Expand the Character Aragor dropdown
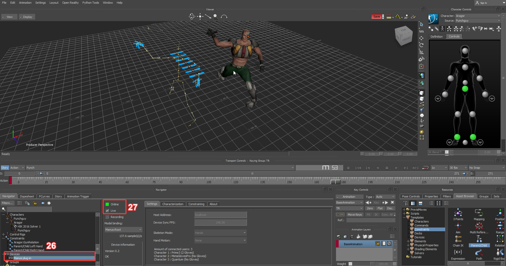 point(478,16)
